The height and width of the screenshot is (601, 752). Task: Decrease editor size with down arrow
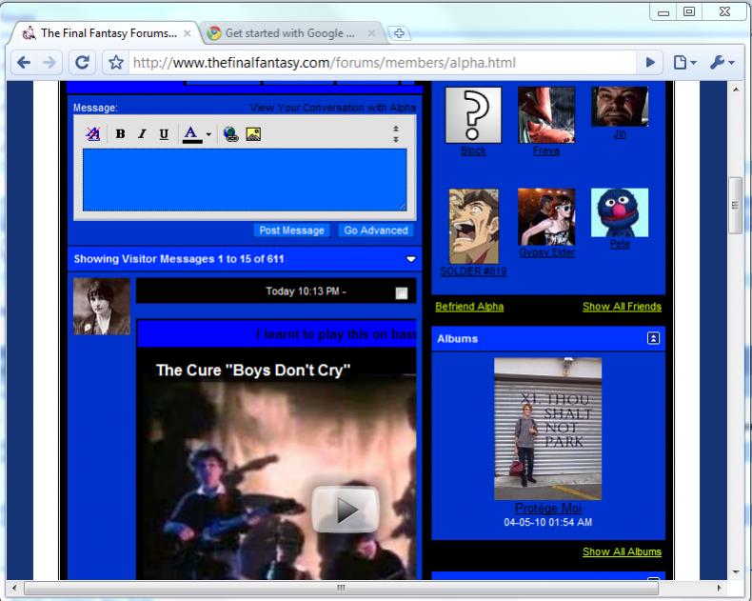tap(396, 139)
